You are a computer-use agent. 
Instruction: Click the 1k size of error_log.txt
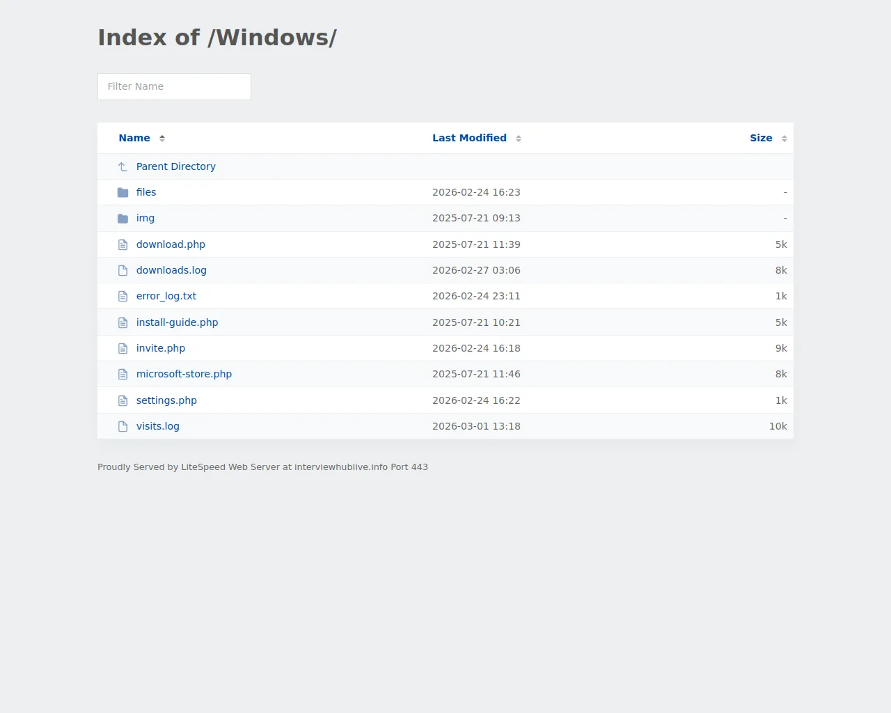(x=781, y=296)
